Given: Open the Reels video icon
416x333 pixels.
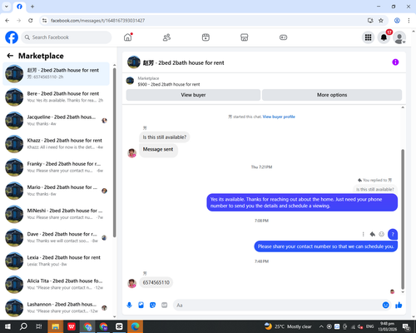Looking at the screenshot, I should pos(206,37).
